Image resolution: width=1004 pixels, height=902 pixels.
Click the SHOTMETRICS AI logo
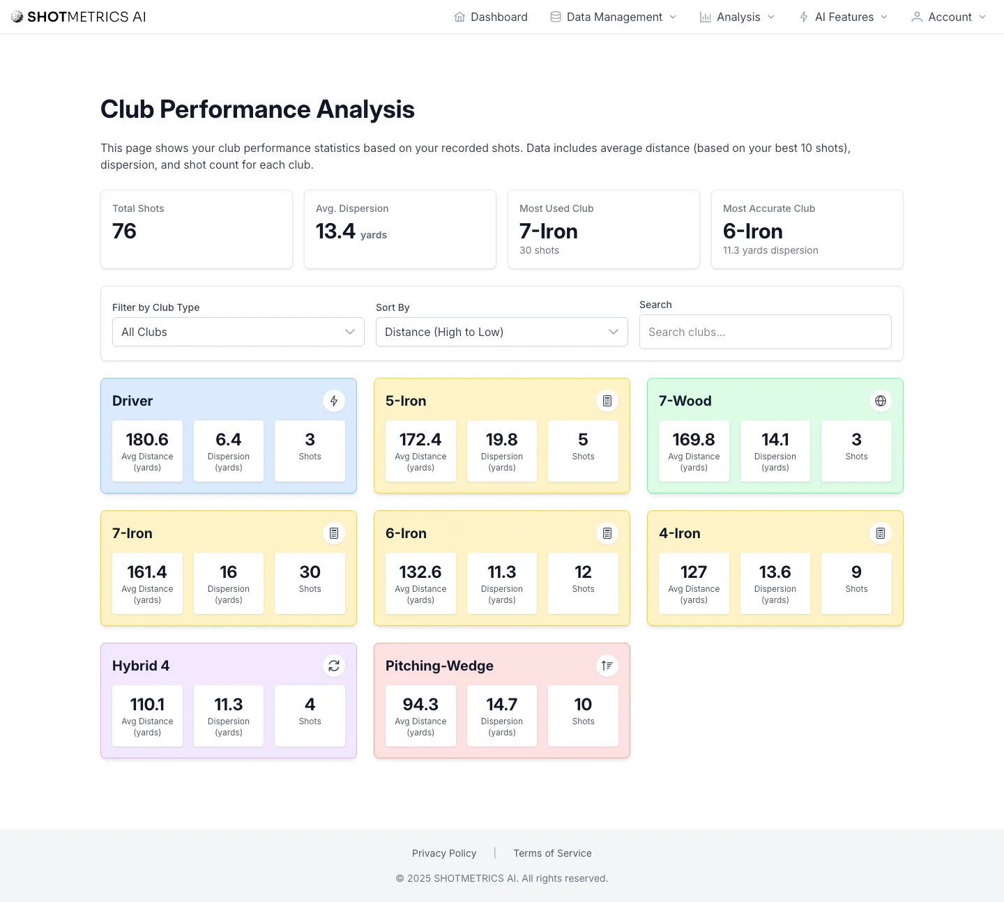(78, 16)
